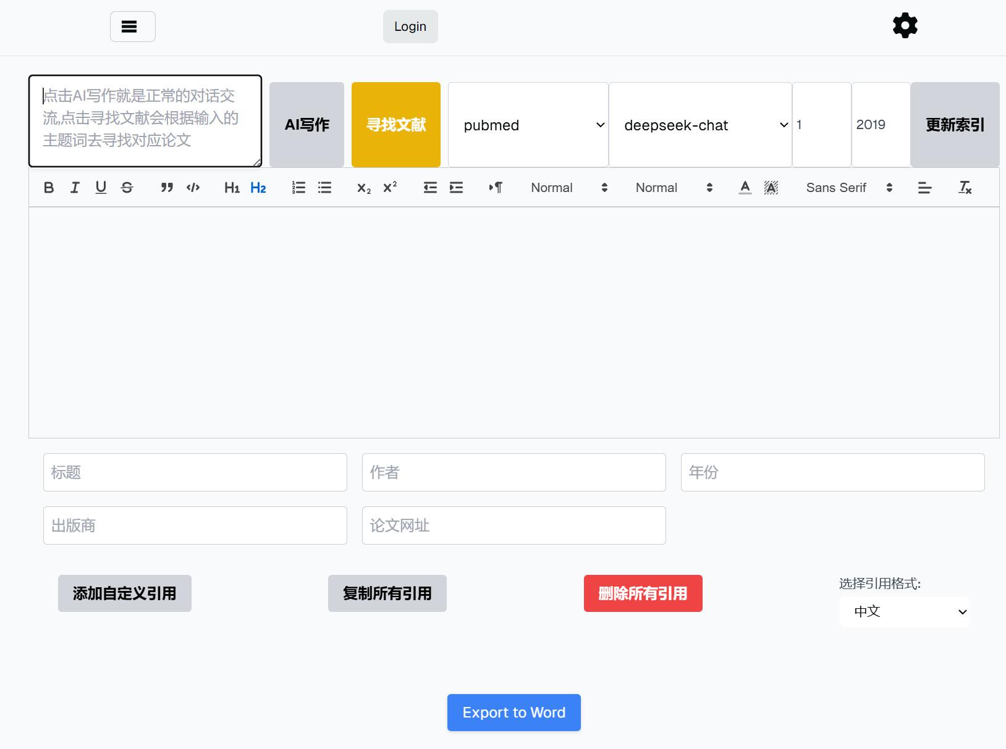Click the 论文网址 input field

(514, 525)
